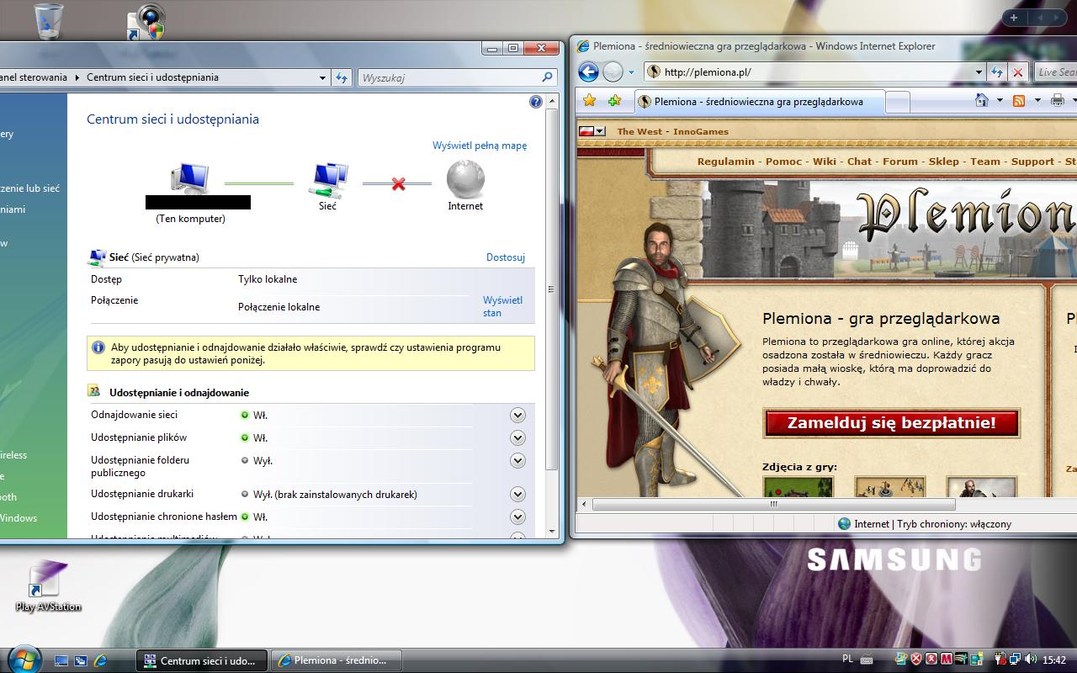1077x673 pixels.
Task: Open the Home button dropdown arrow in IE
Action: (1000, 101)
